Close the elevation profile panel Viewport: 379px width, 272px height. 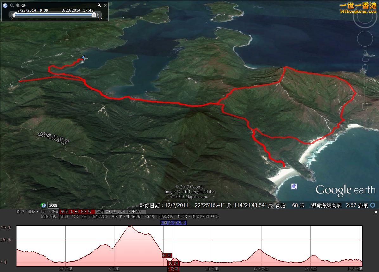click(376, 212)
